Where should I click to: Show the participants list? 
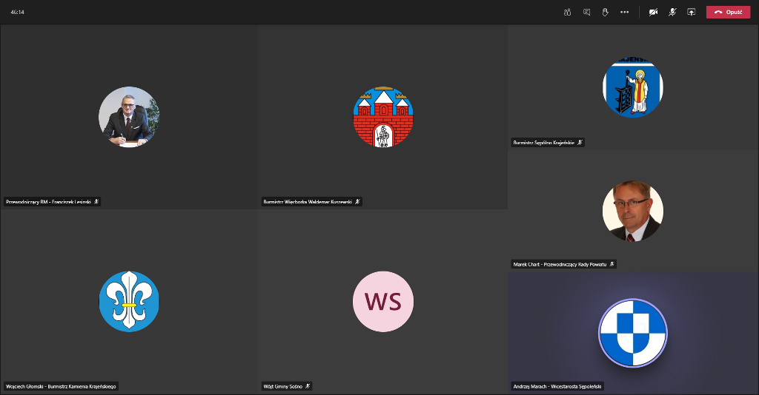click(567, 12)
